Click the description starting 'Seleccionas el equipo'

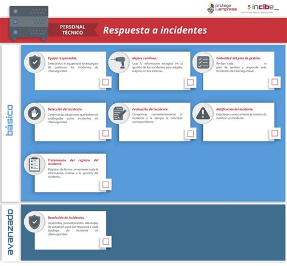(x=73, y=67)
